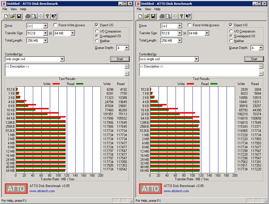Image resolution: width=269 pixels, height=204 pixels.
Task: Open Total Length dropdown in left window
Action: [46, 41]
